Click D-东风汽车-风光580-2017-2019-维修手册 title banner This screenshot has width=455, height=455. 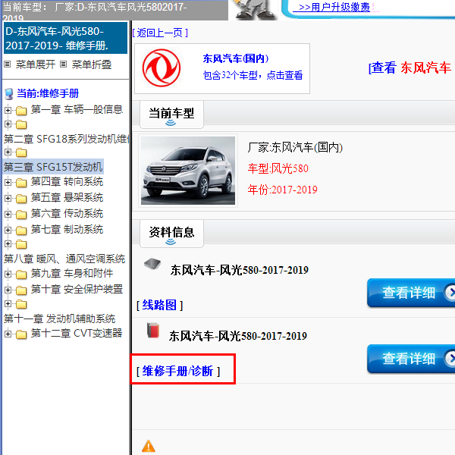coord(65,38)
